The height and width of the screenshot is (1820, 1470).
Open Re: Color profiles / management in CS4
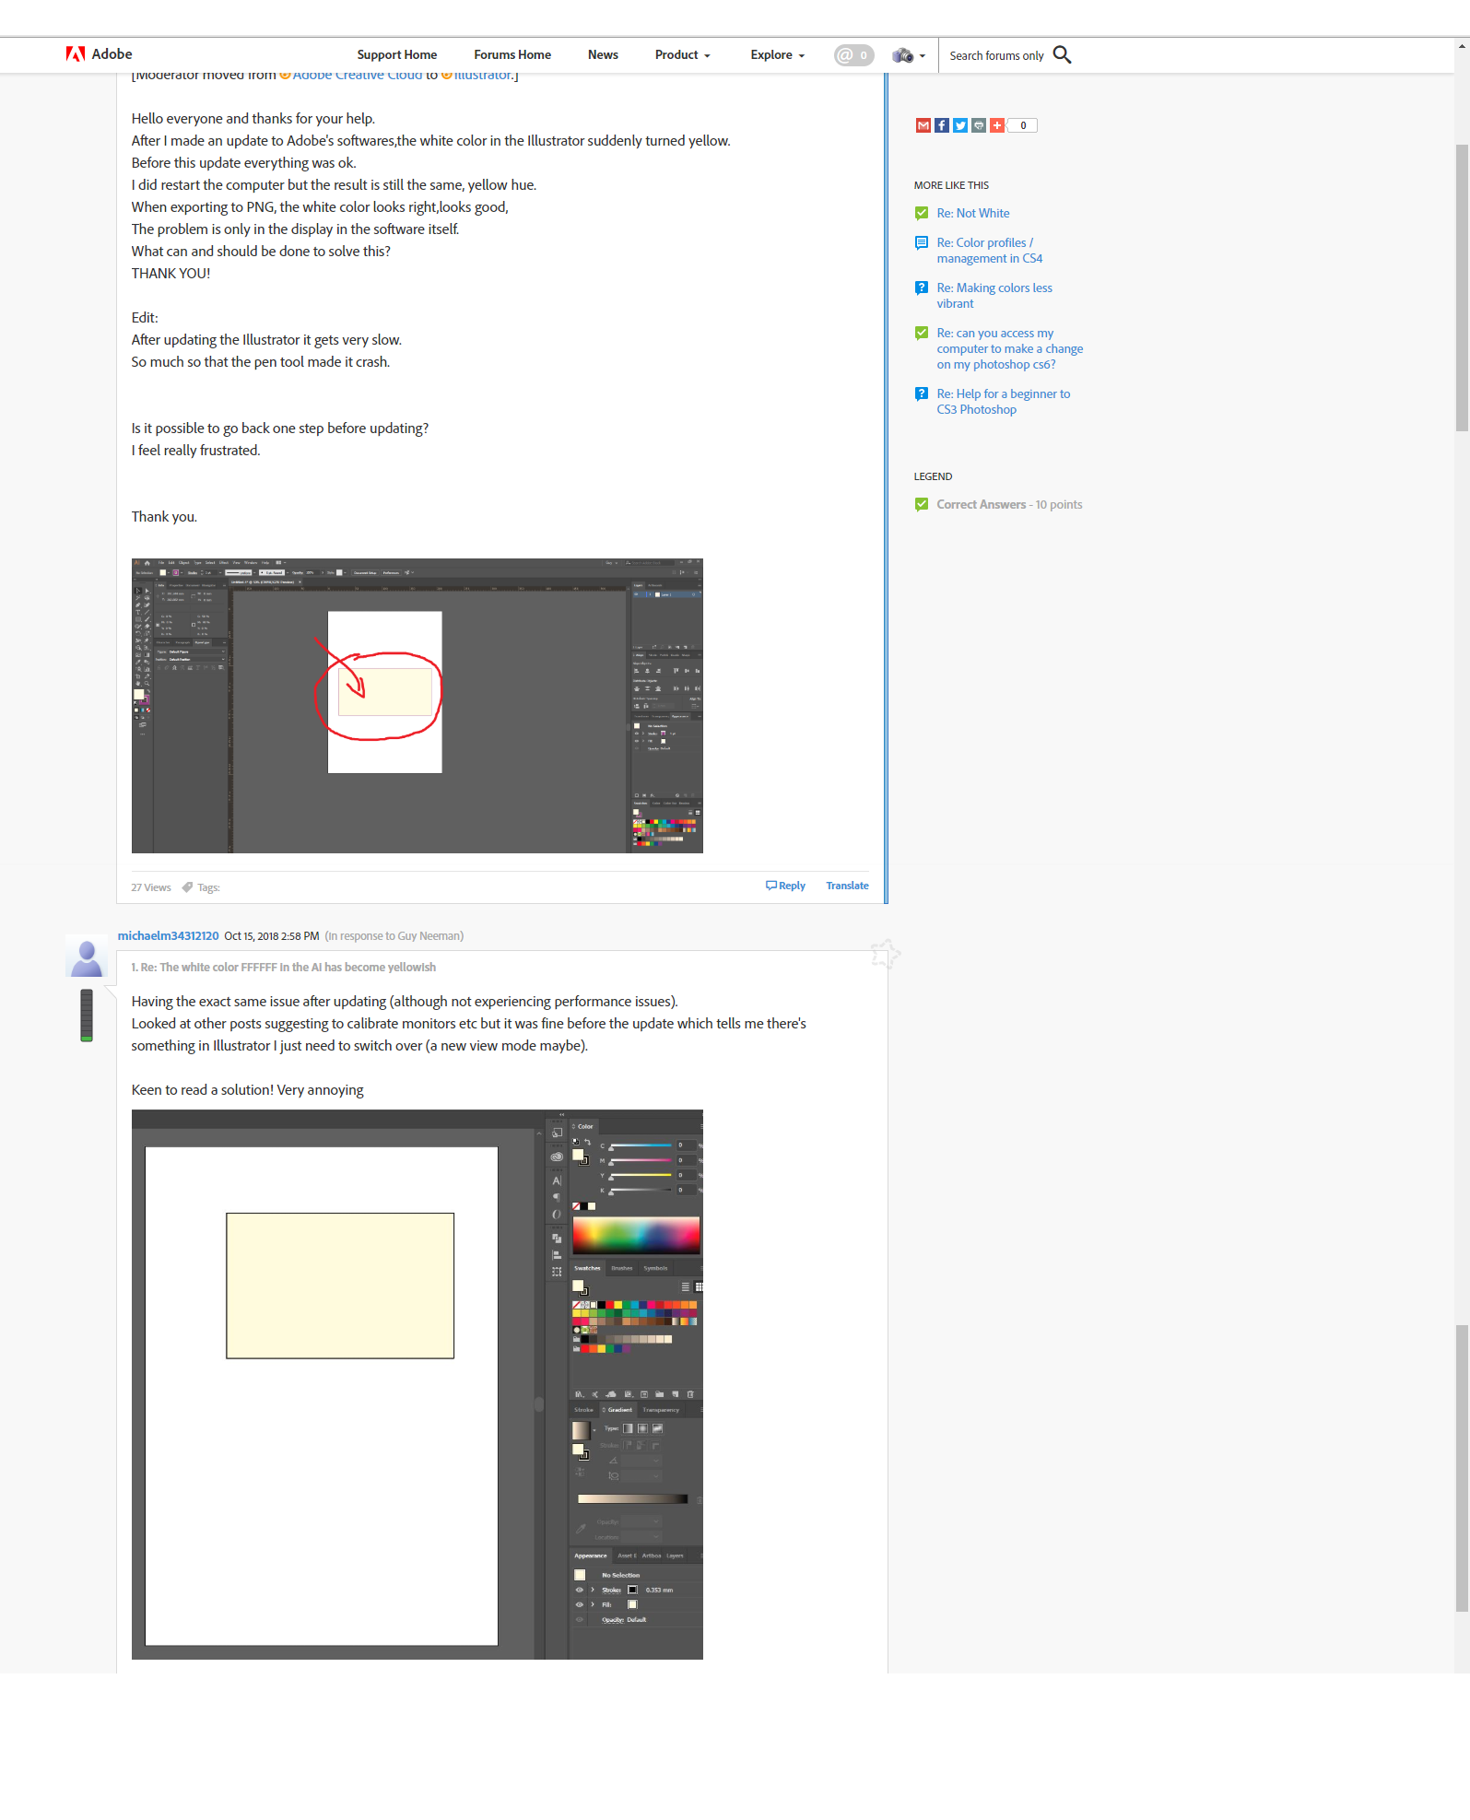click(990, 251)
